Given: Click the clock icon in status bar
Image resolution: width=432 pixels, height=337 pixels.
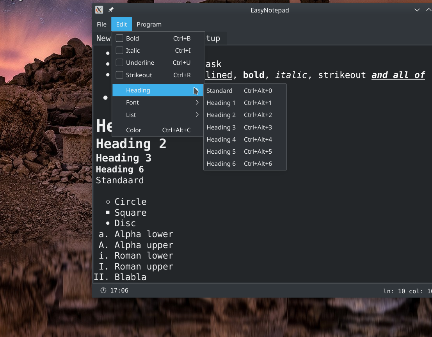Looking at the screenshot, I should [103, 291].
